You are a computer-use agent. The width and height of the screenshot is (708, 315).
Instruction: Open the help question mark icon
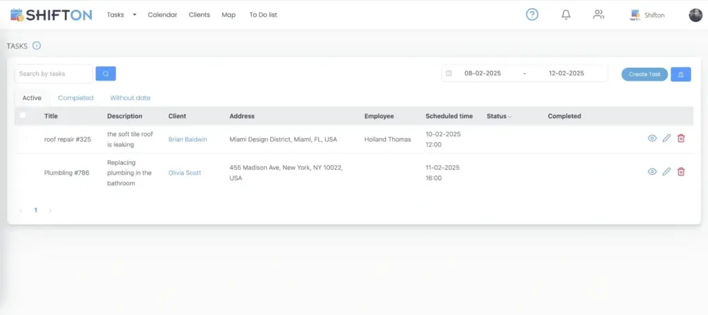[532, 15]
